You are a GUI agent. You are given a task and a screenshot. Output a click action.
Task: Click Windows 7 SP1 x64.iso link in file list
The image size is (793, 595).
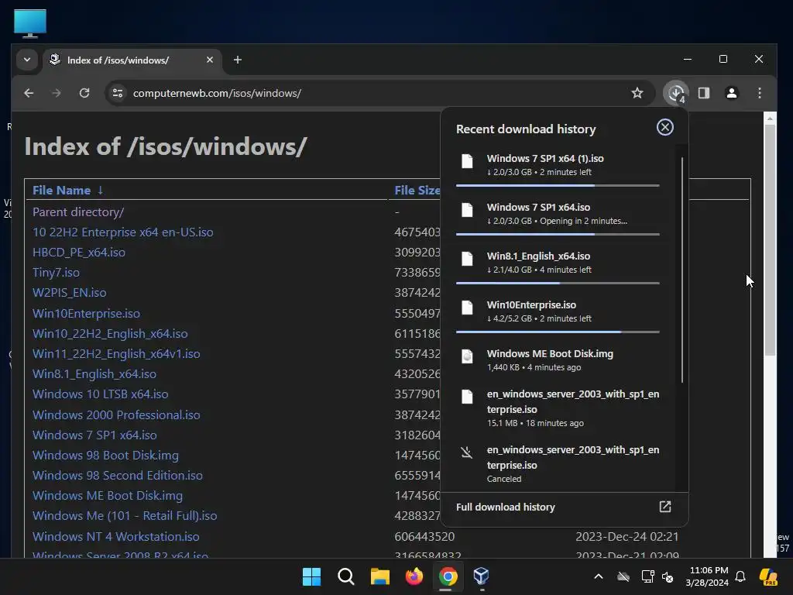pos(94,435)
